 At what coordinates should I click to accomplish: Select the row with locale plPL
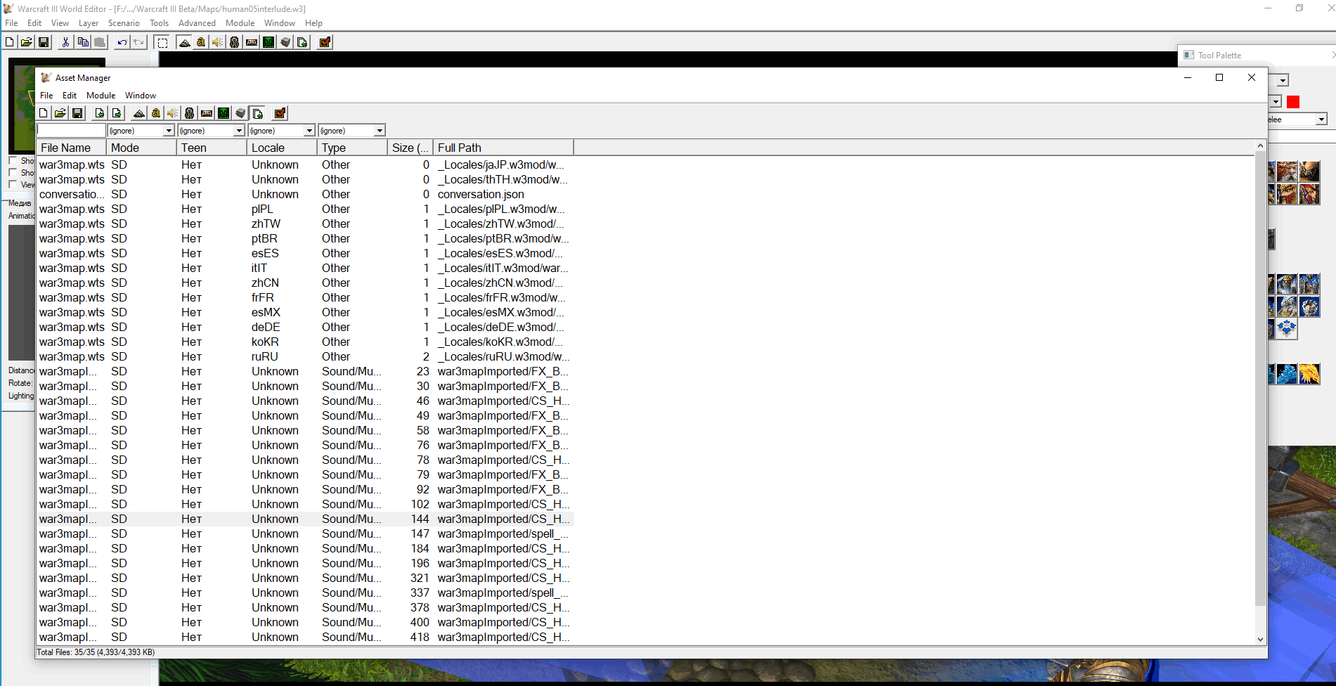(305, 209)
